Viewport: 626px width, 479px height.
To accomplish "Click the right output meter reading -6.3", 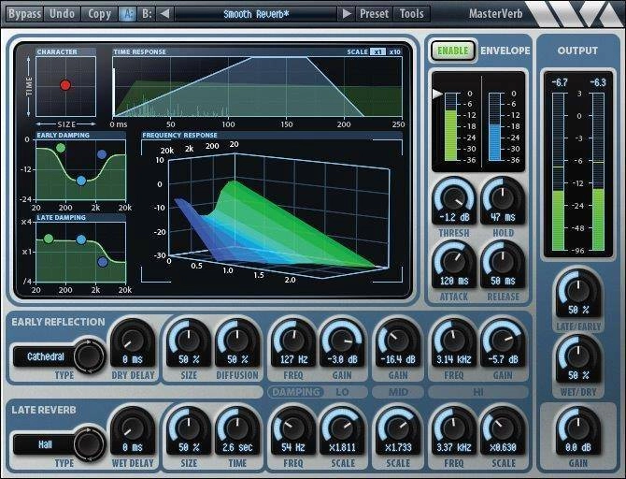I will click(x=597, y=82).
